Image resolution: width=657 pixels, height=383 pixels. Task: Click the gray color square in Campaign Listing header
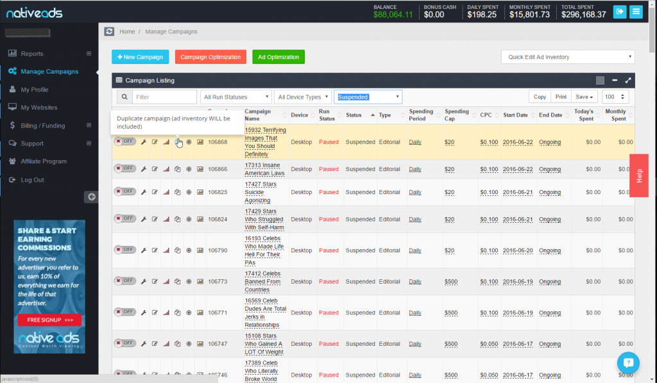[600, 80]
